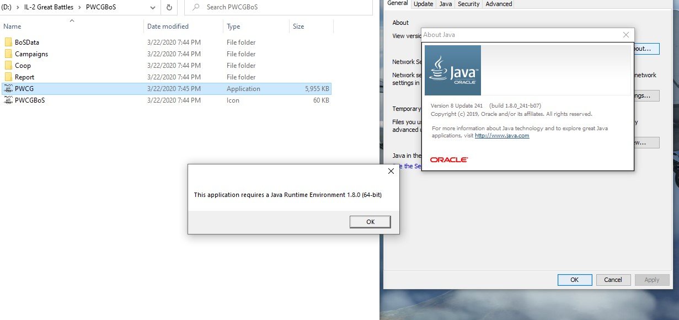
Task: Click the IL-2 Great Battles breadcrumb
Action: (47, 7)
